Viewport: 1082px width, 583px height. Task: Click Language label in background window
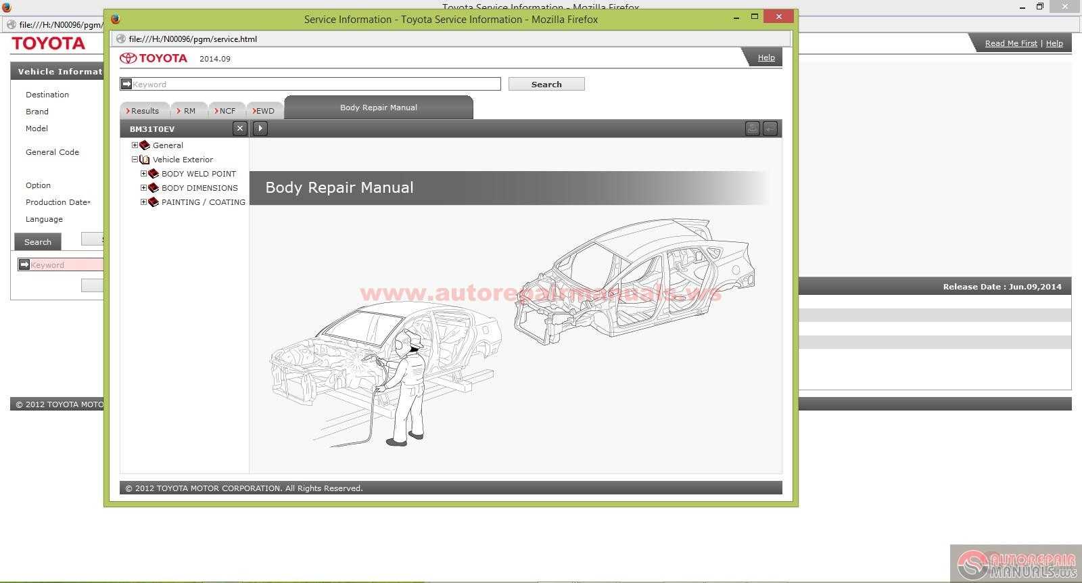(x=44, y=219)
